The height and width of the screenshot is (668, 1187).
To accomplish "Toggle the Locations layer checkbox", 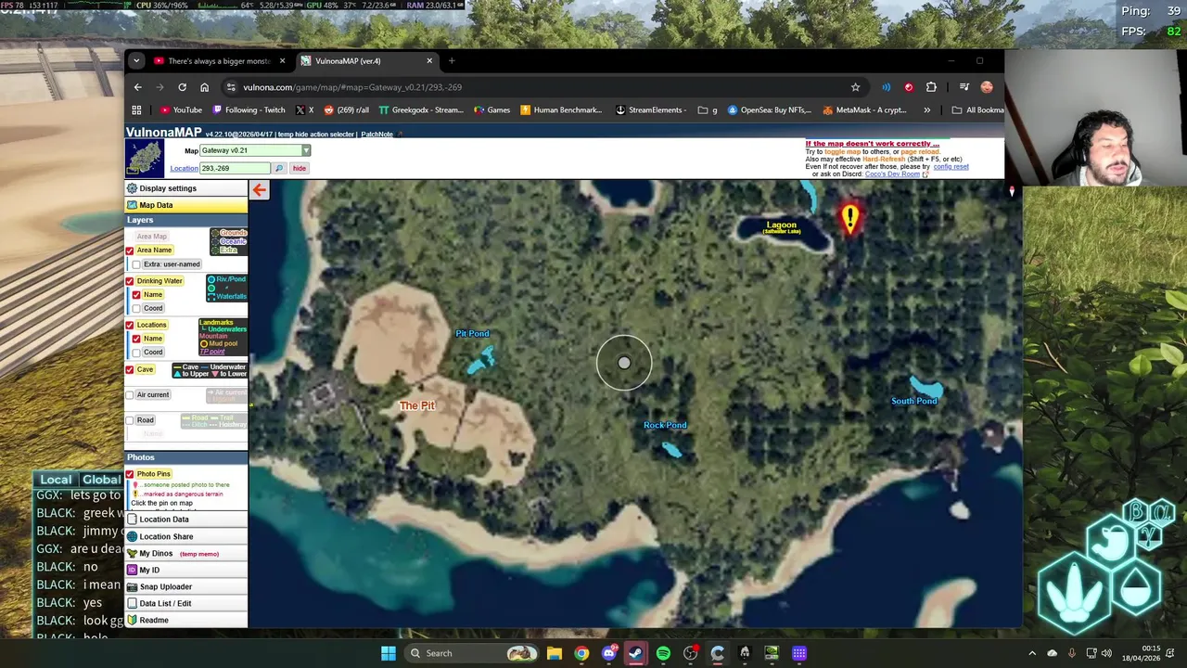I will 130,325.
